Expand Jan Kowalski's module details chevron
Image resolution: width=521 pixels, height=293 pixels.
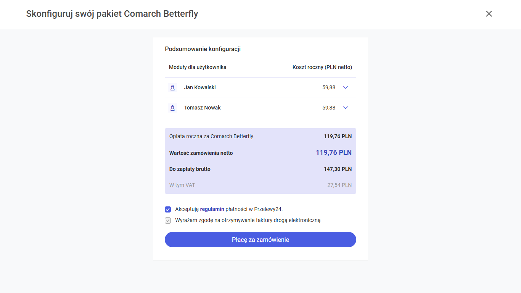[346, 87]
